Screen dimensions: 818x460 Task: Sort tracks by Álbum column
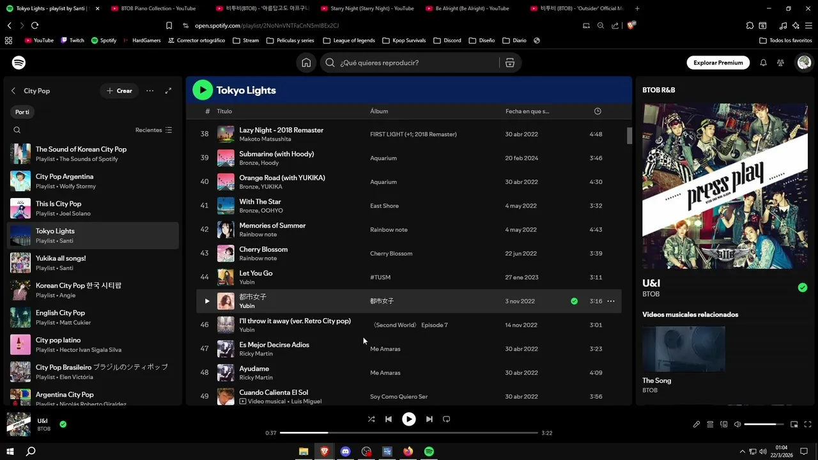tap(379, 111)
